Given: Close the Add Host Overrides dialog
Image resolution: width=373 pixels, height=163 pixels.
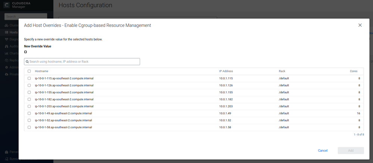Looking at the screenshot, I should click(x=360, y=25).
